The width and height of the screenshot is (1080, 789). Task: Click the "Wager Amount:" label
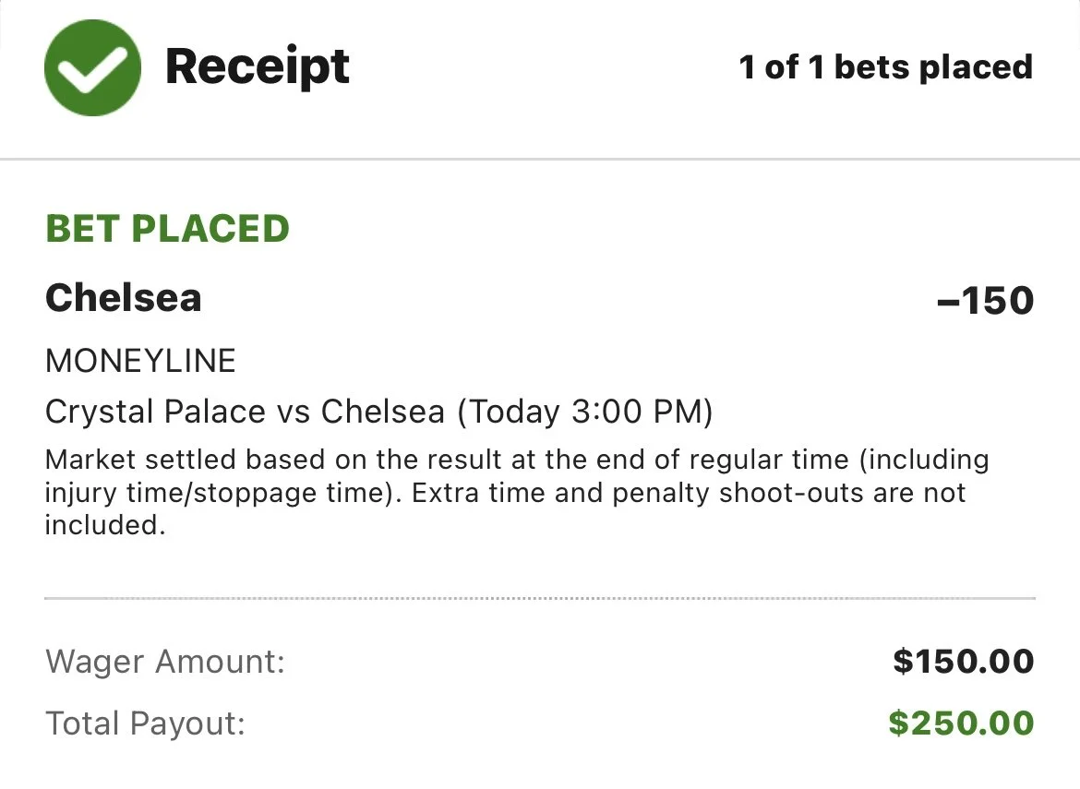[165, 661]
